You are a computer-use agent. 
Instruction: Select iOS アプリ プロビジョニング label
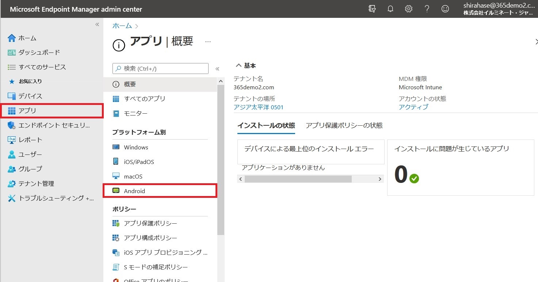pyautogui.click(x=166, y=252)
